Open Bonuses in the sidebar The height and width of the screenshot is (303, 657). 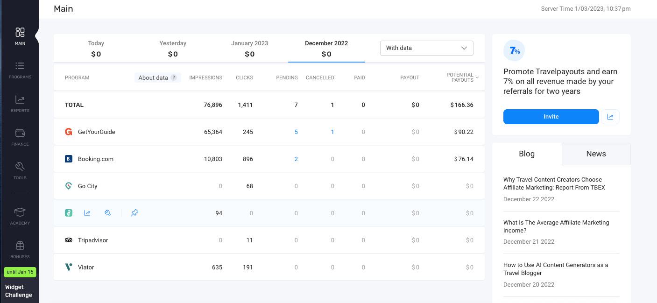point(20,250)
